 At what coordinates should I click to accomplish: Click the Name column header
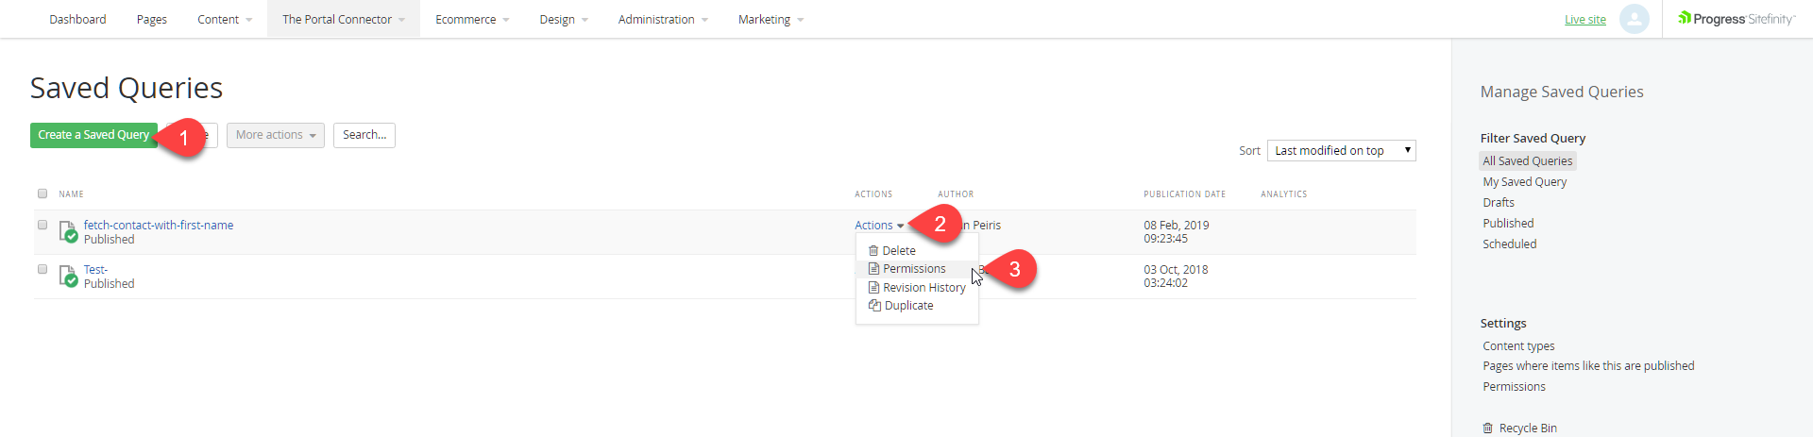[x=71, y=194]
